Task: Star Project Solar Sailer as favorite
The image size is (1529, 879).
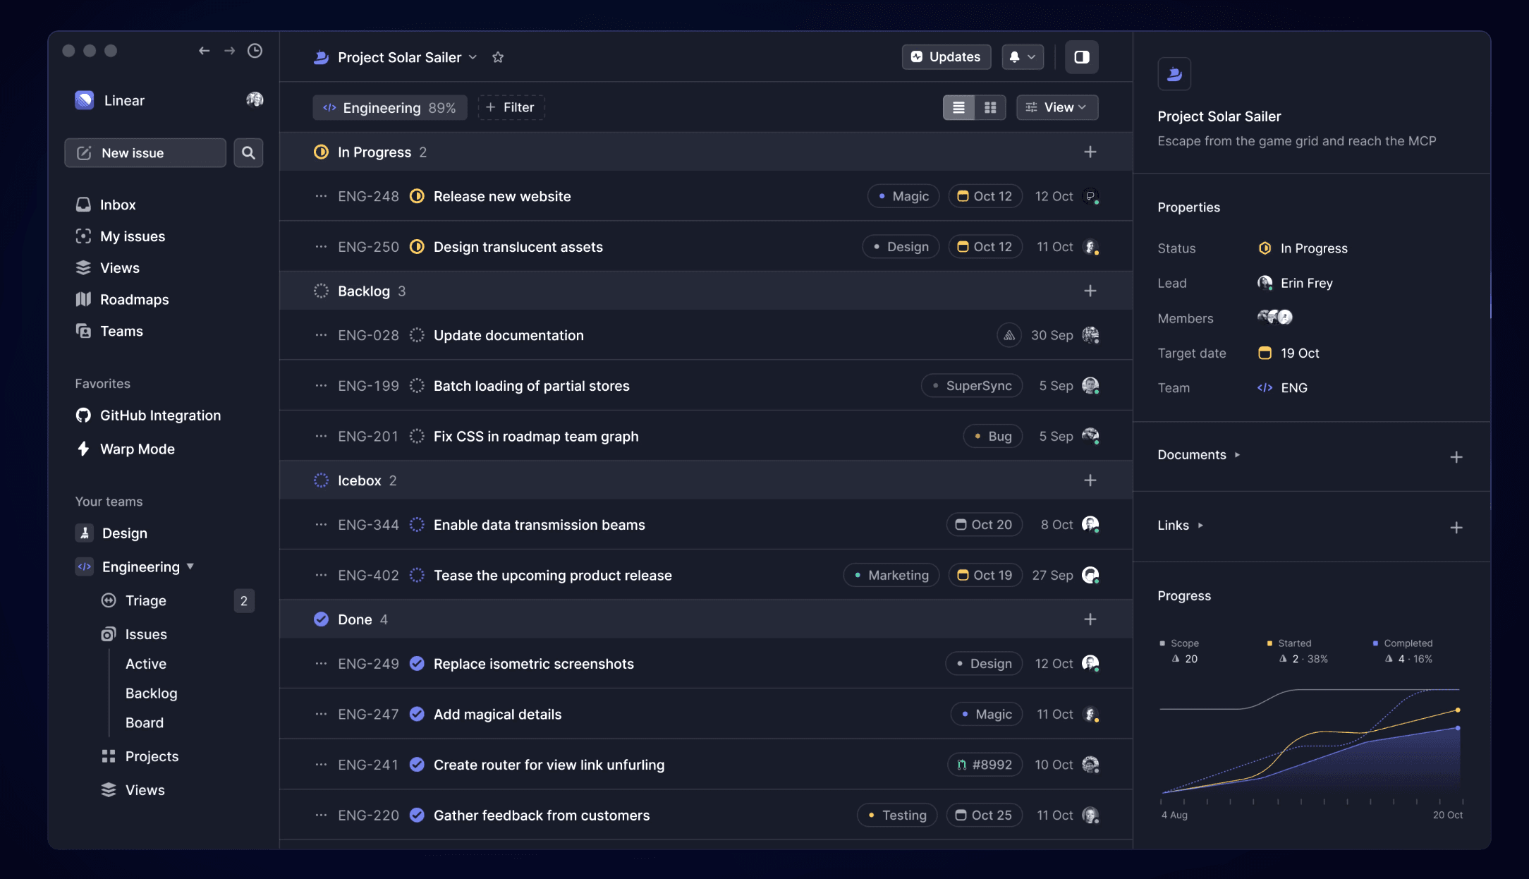Action: [498, 57]
